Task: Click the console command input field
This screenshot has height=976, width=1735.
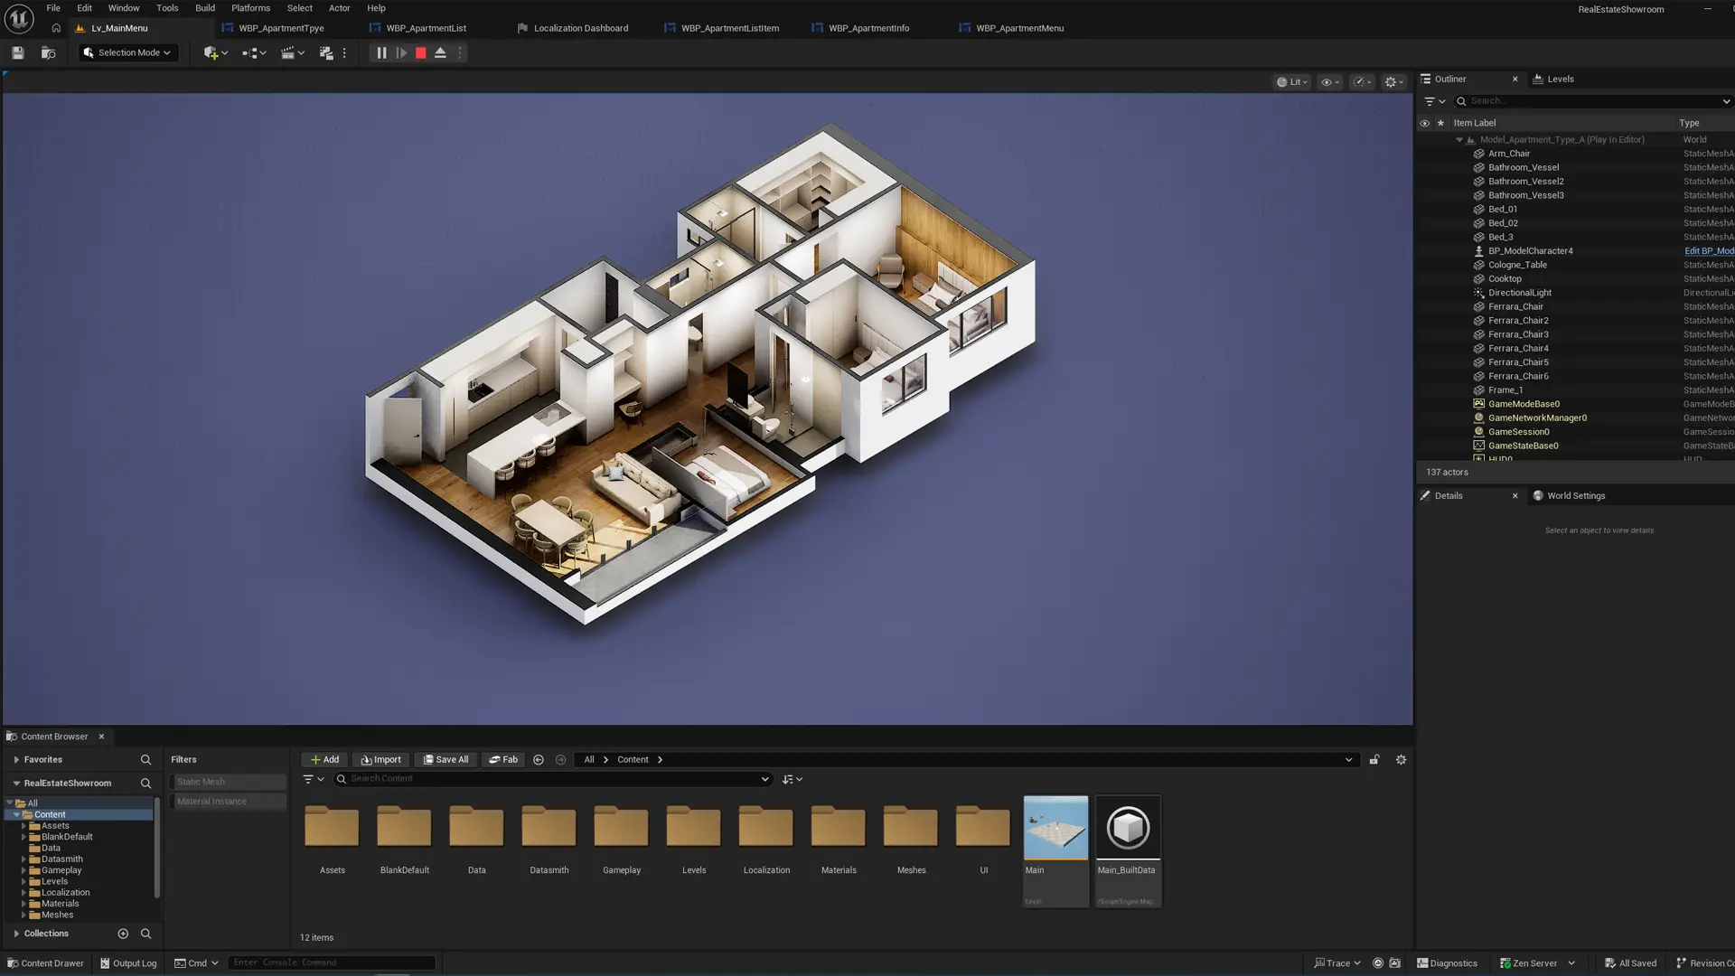Action: (331, 962)
